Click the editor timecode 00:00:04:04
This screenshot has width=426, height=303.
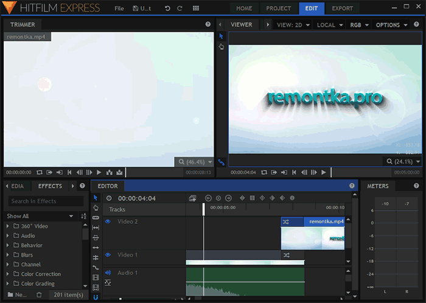[137, 198]
